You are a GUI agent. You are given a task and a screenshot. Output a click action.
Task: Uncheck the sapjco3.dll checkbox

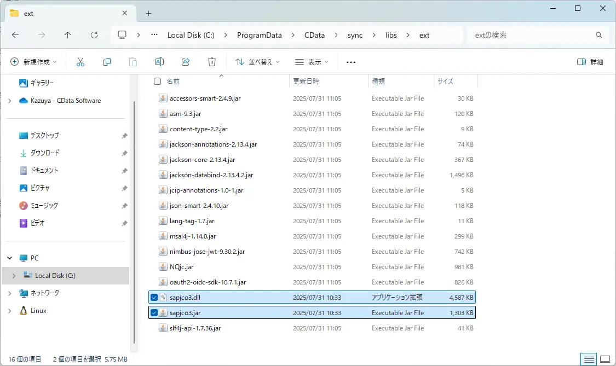click(x=154, y=297)
